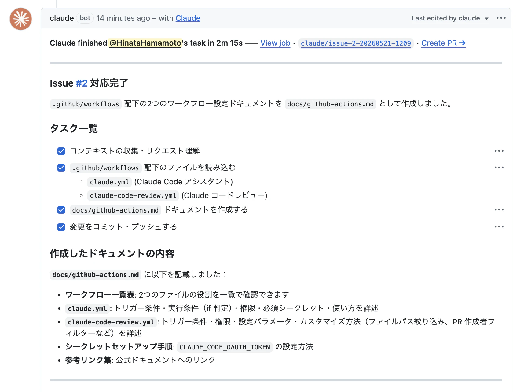Open the issue #2 link
The image size is (517, 392).
click(82, 83)
